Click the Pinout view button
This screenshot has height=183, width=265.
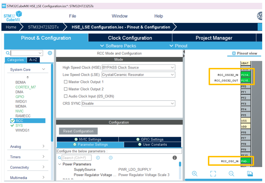point(245,53)
